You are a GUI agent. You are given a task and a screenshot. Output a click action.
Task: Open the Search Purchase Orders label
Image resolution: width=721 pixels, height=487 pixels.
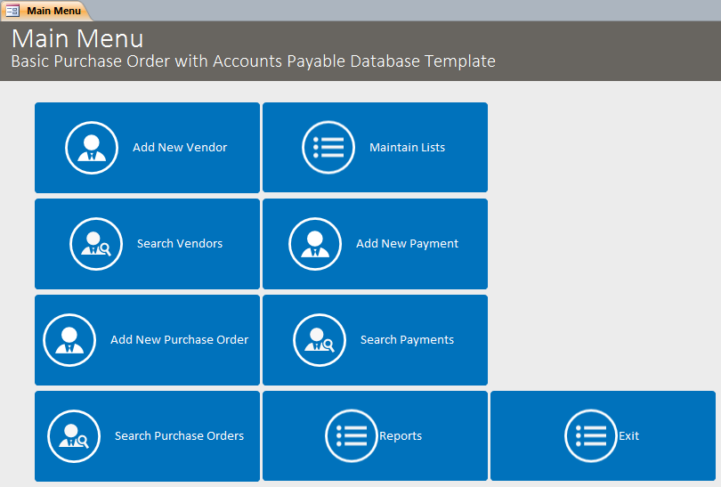(x=179, y=435)
